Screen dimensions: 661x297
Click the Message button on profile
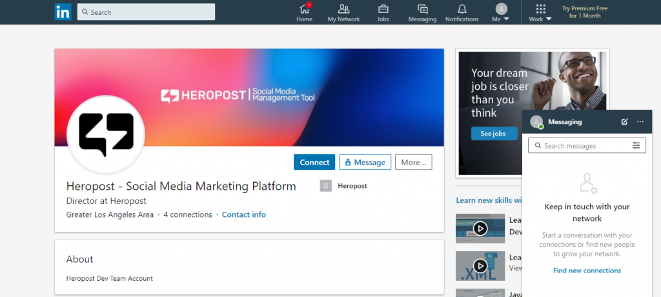[x=365, y=162]
